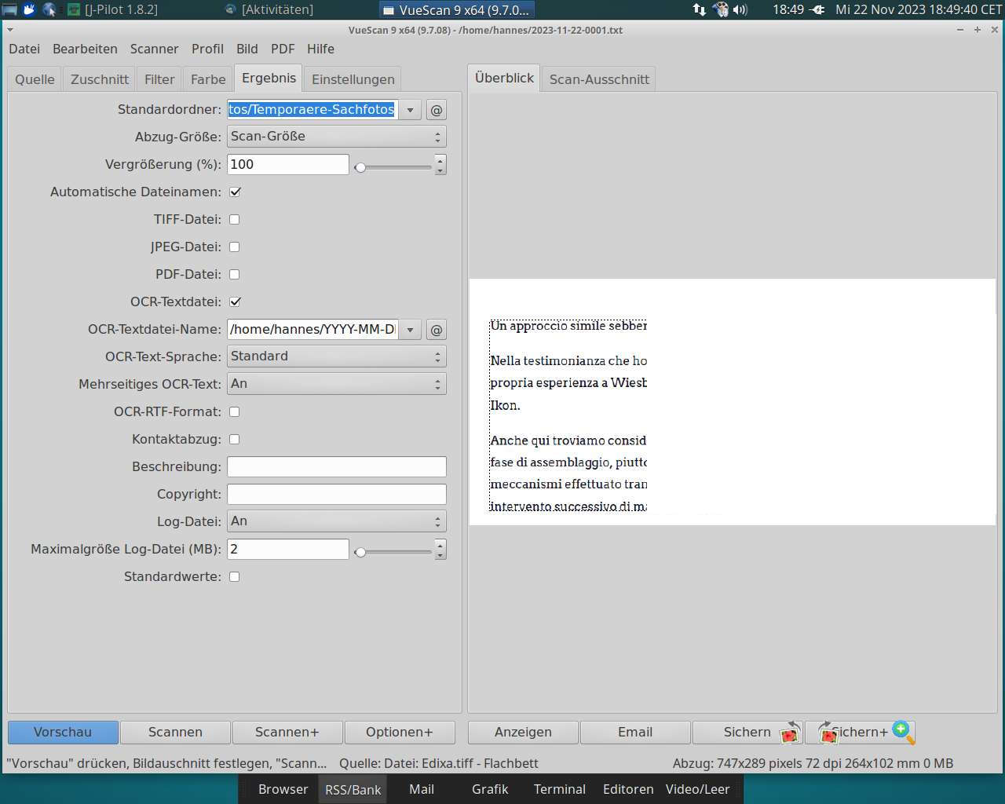Open the Abzug-Größe dropdown
Screen dimensions: 1005x804
[x=336, y=137]
